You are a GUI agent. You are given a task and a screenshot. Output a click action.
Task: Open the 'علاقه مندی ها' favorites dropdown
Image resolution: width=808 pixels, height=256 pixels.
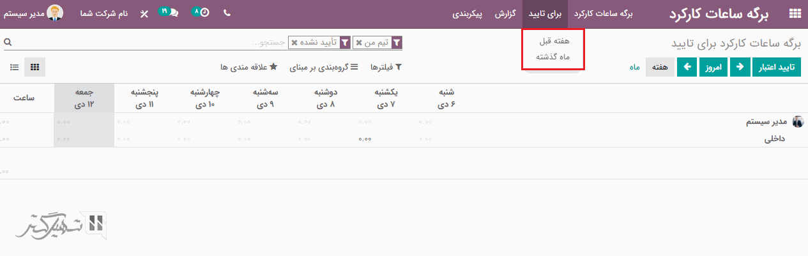point(248,67)
